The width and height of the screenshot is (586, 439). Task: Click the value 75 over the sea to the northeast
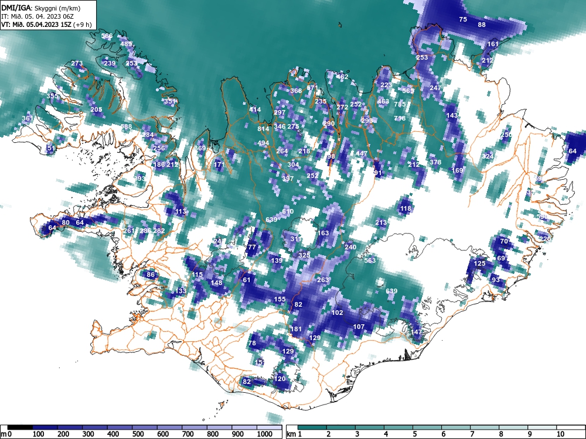pyautogui.click(x=463, y=19)
